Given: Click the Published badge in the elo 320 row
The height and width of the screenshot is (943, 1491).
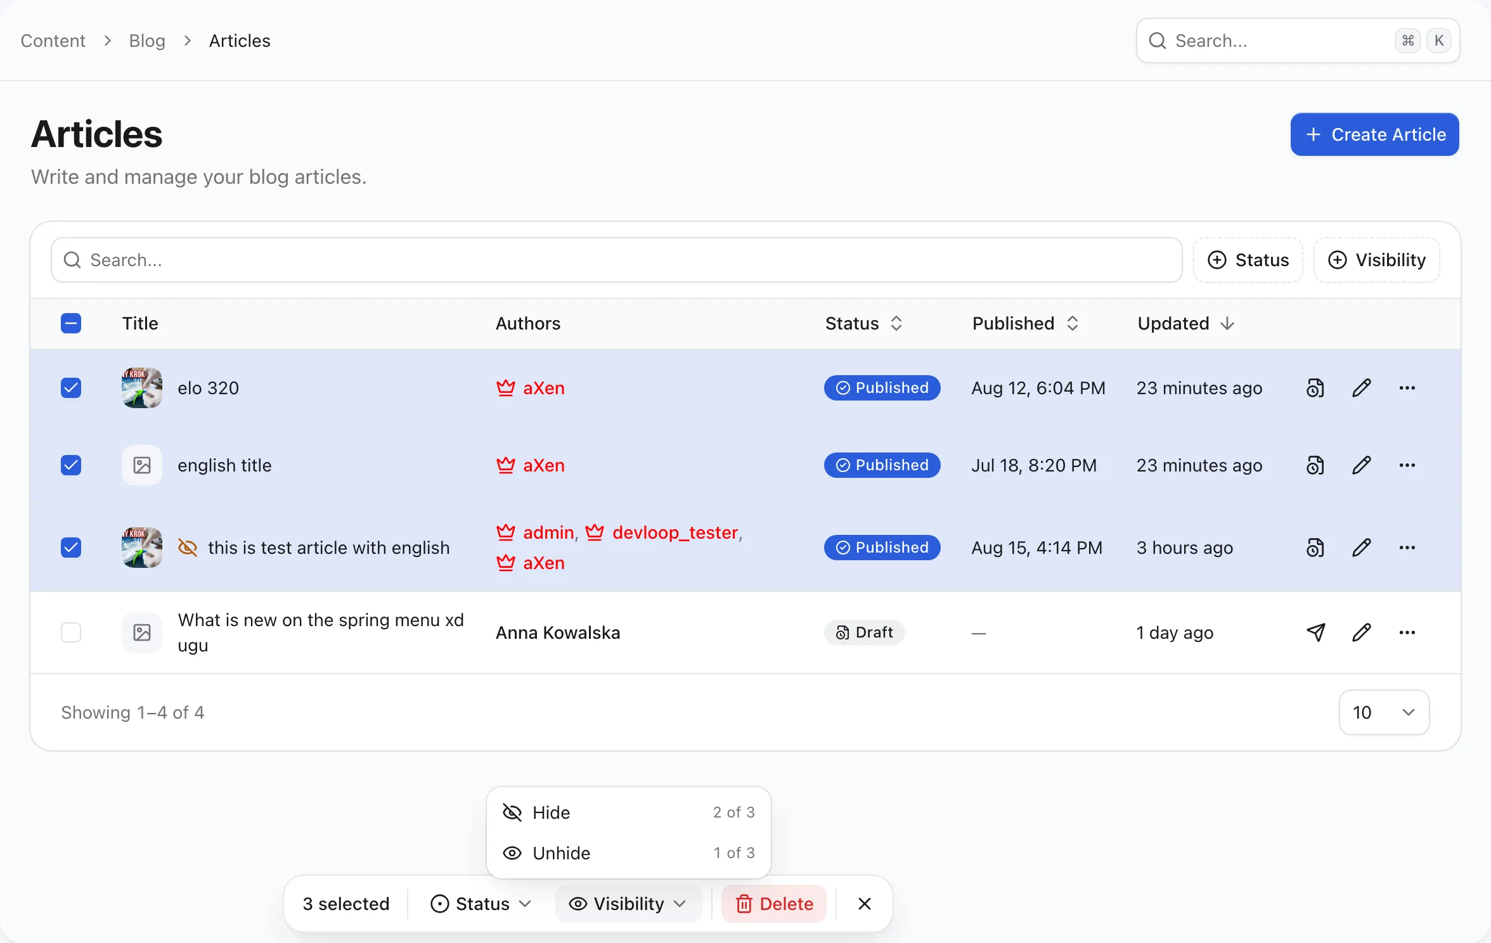Looking at the screenshot, I should click(882, 388).
